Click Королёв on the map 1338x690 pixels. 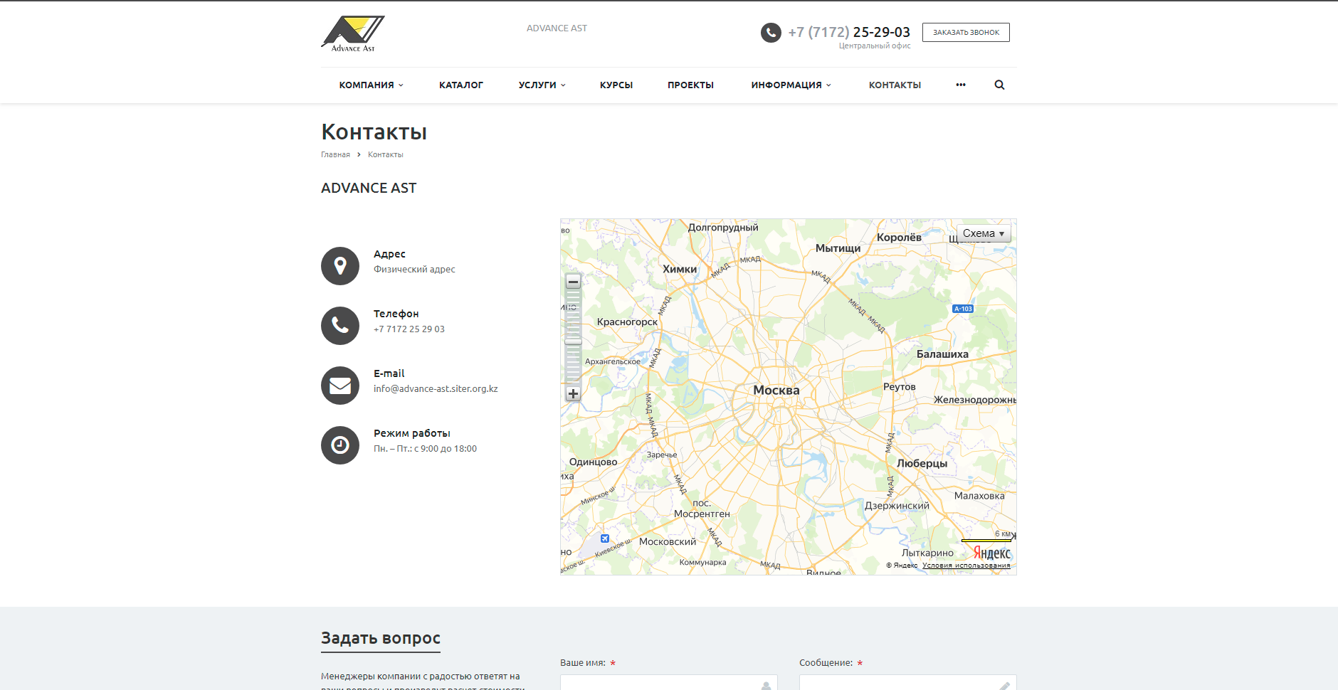pyautogui.click(x=899, y=238)
